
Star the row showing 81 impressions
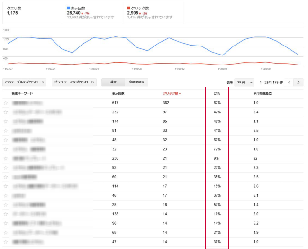coord(6,130)
